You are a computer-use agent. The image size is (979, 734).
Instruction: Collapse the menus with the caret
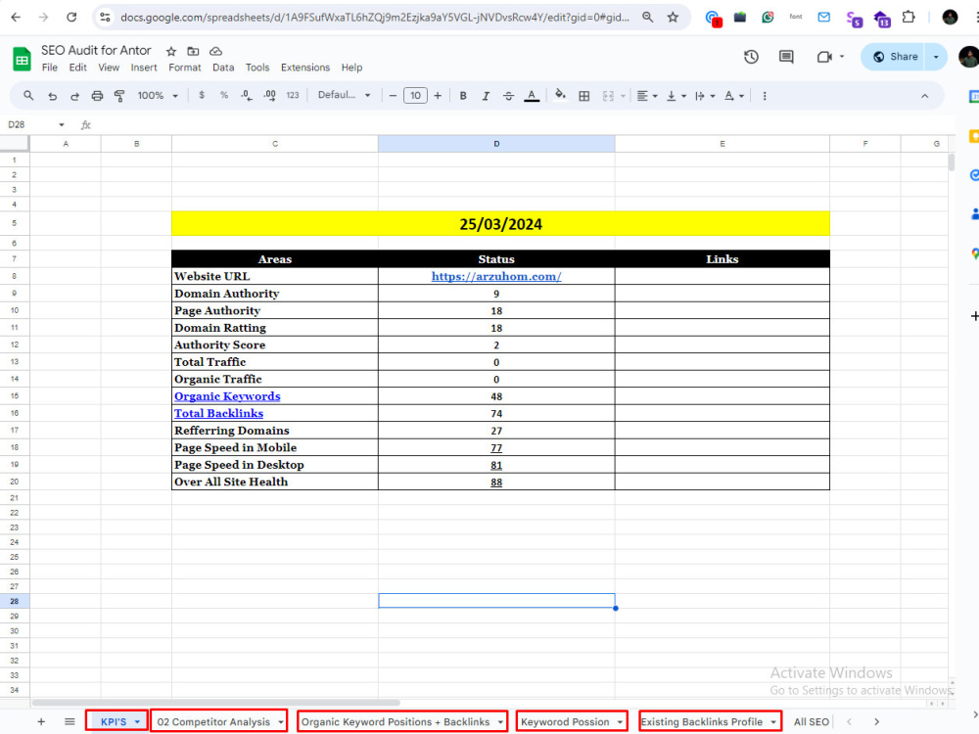pos(925,96)
